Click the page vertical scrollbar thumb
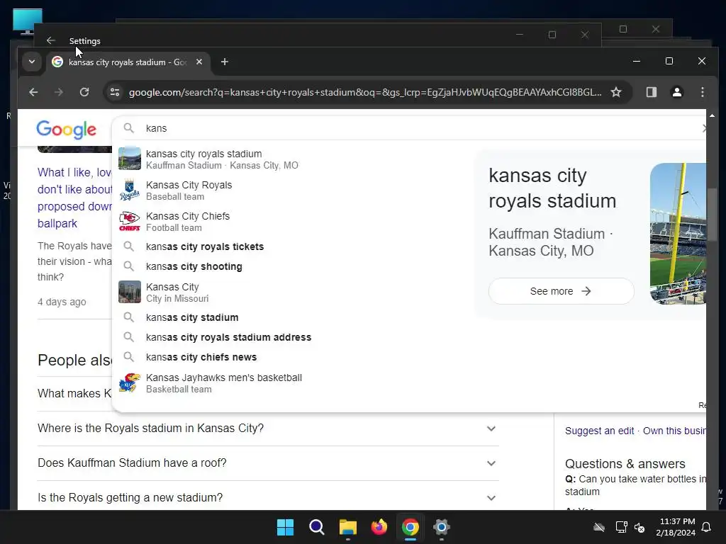Screen dimensions: 726x544 coord(712,214)
